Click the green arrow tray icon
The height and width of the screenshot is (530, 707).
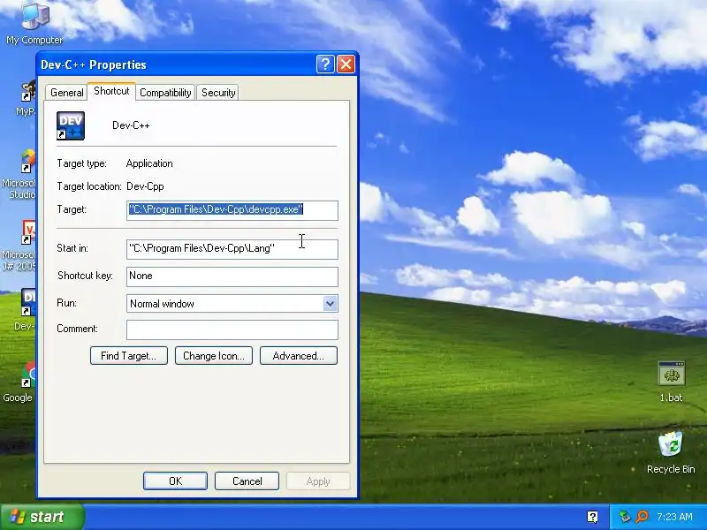pos(625,517)
